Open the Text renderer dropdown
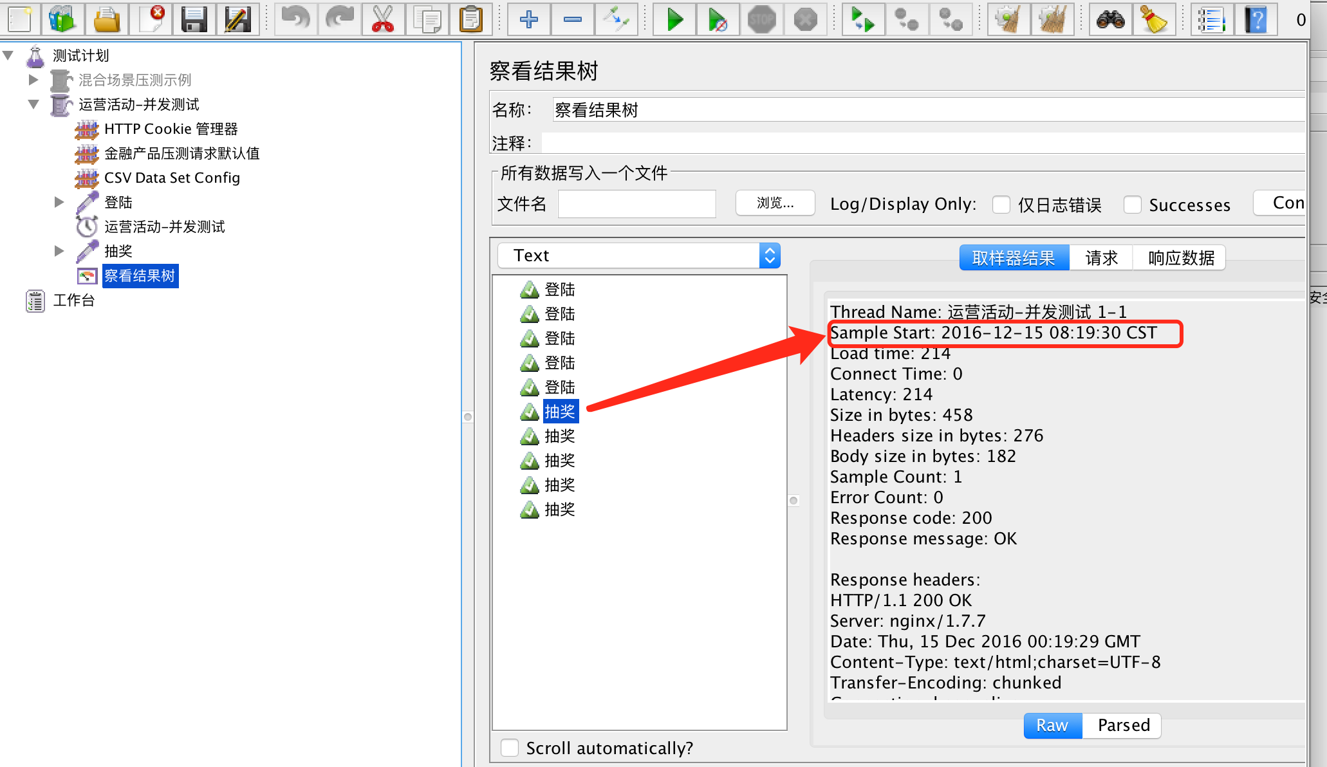Image resolution: width=1327 pixels, height=767 pixels. point(639,255)
